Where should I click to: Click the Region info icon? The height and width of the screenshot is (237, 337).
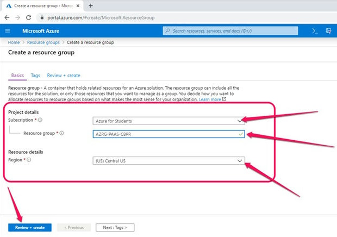point(29,160)
